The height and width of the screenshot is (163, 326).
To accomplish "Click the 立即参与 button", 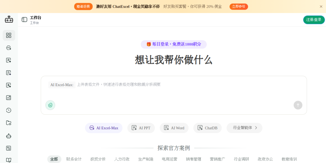I will coord(239,6).
